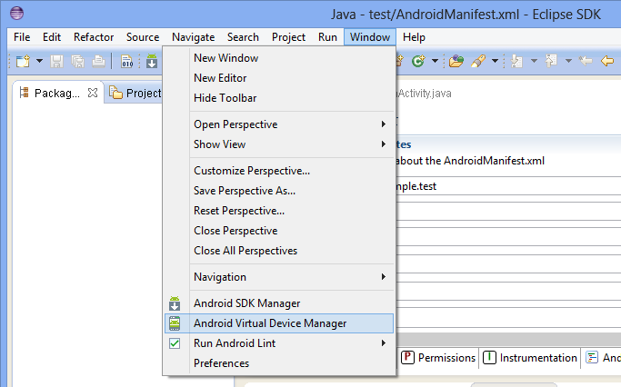Screen dimensions: 621x387
Task: Open the New wizard dropdown arrow
Action: [x=39, y=61]
